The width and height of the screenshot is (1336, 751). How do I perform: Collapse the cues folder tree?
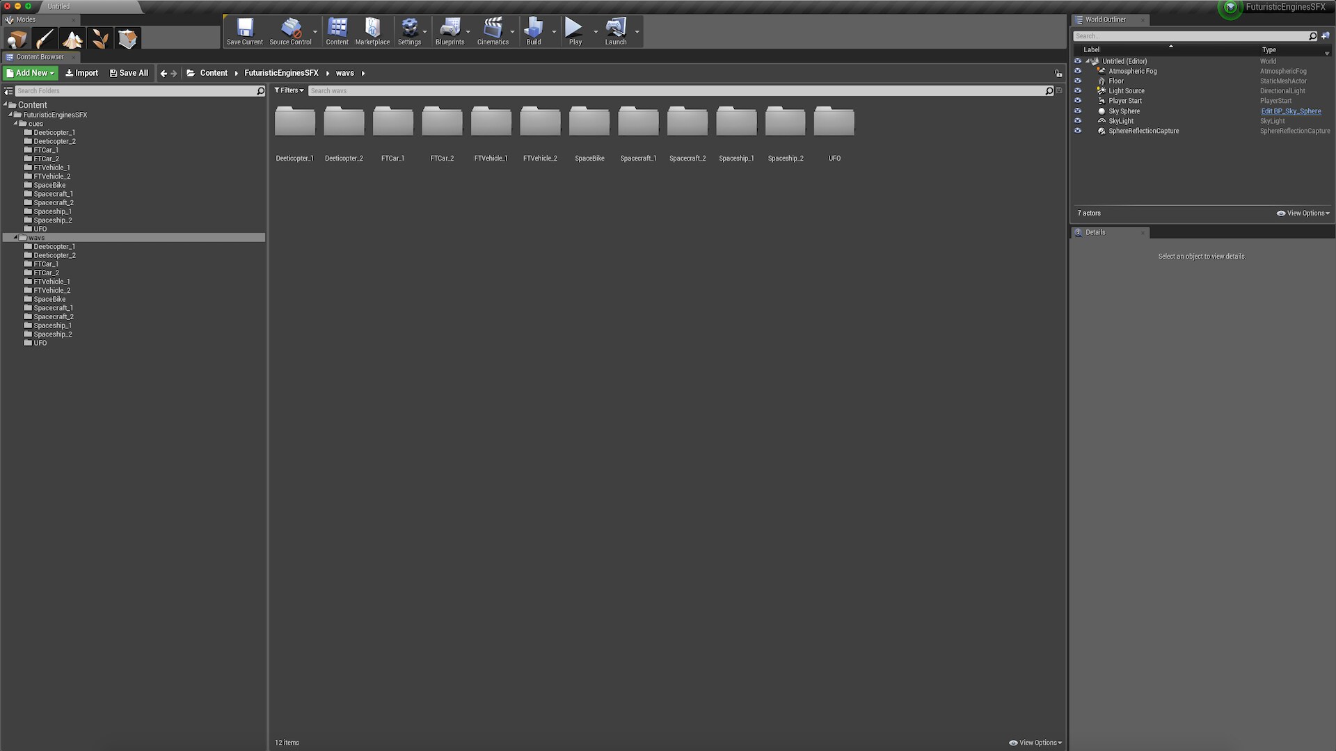tap(16, 123)
